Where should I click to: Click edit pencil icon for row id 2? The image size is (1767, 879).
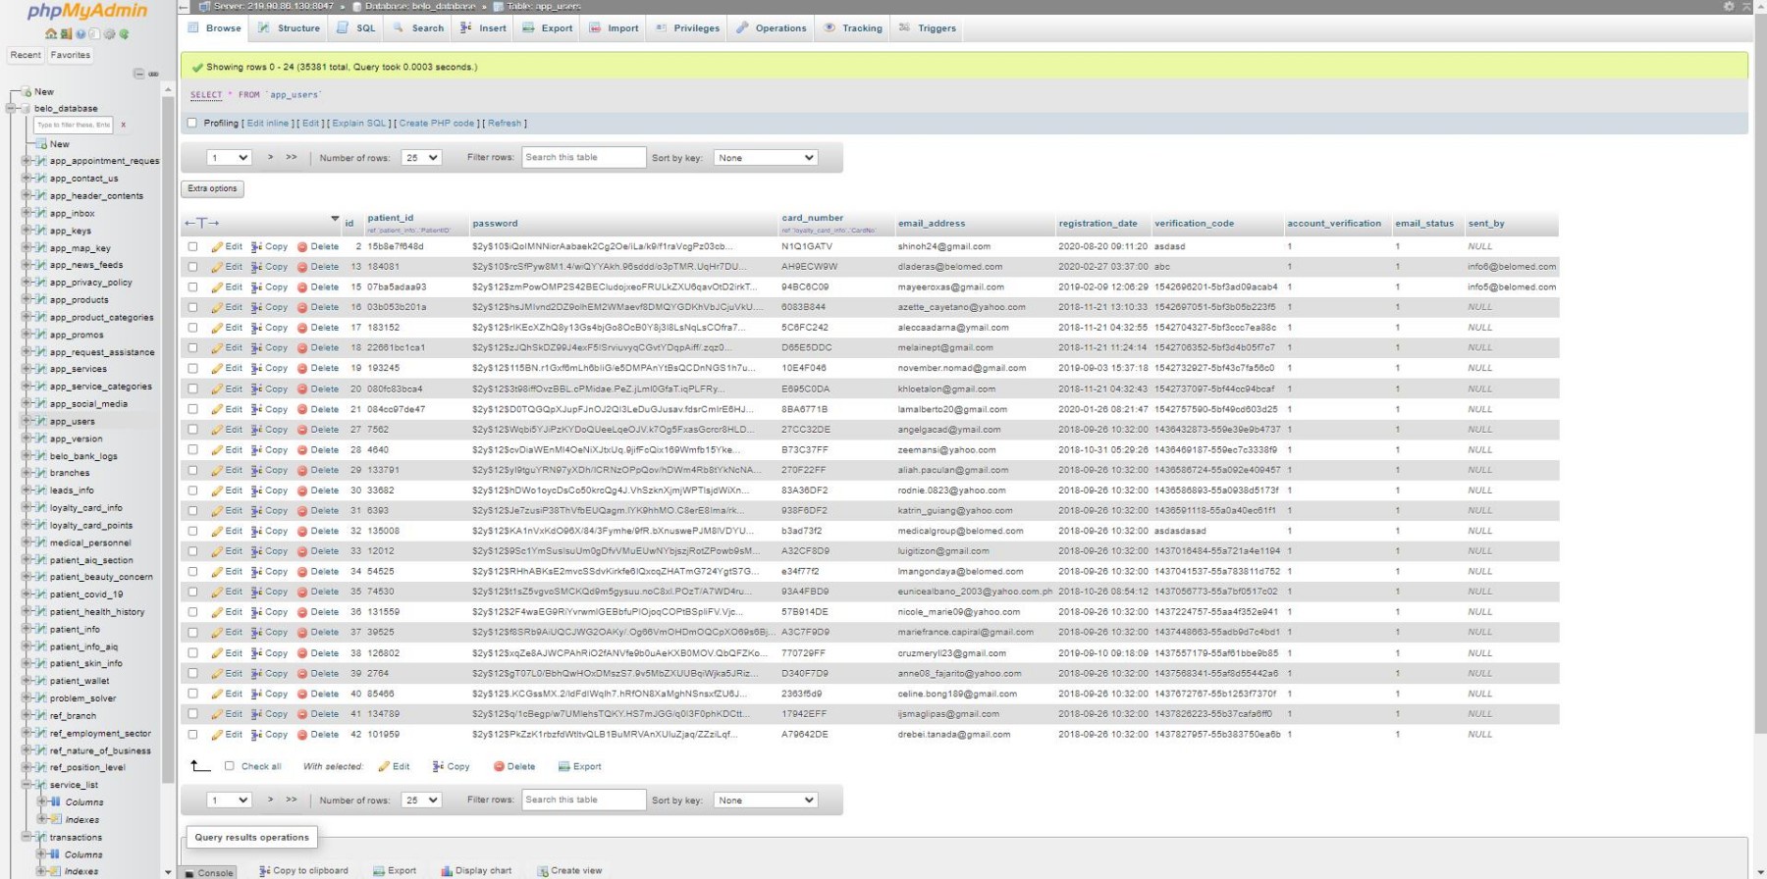(217, 247)
